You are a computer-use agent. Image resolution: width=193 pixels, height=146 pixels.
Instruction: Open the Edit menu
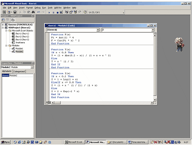tap(10, 8)
